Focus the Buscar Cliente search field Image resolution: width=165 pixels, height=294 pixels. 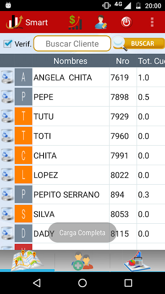point(72,44)
